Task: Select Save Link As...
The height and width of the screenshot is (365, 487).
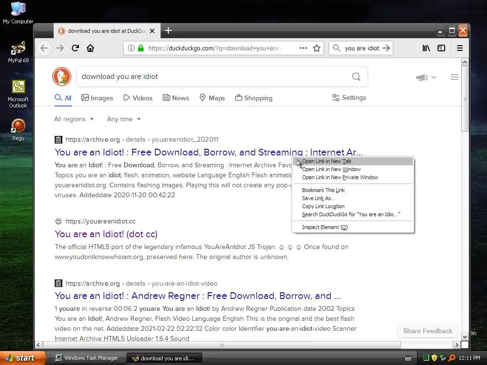Action: pos(352,198)
